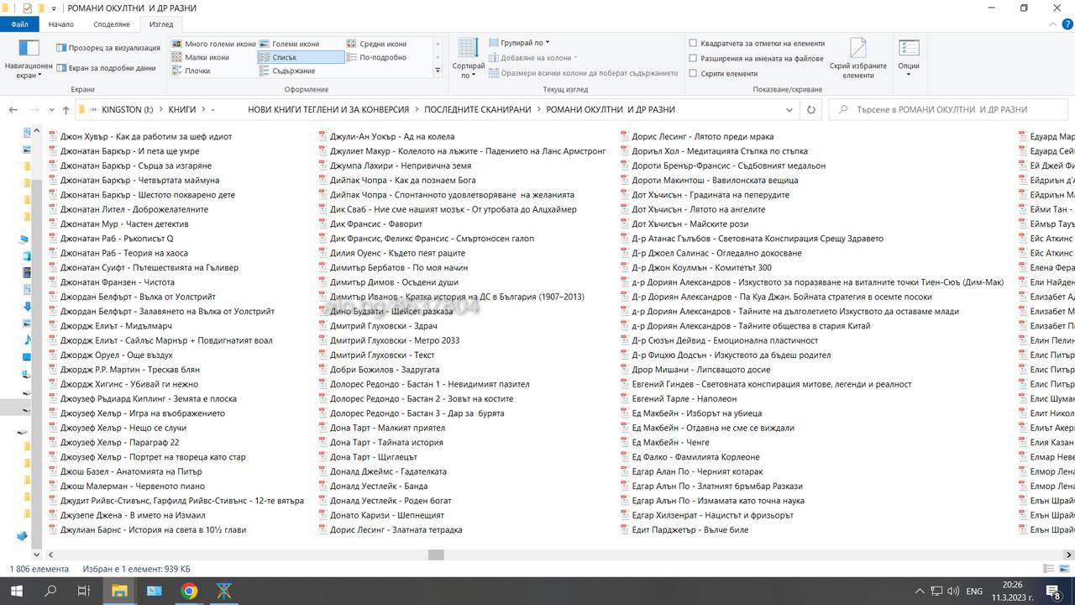
Task: Open address bar history dropdown
Action: (789, 109)
